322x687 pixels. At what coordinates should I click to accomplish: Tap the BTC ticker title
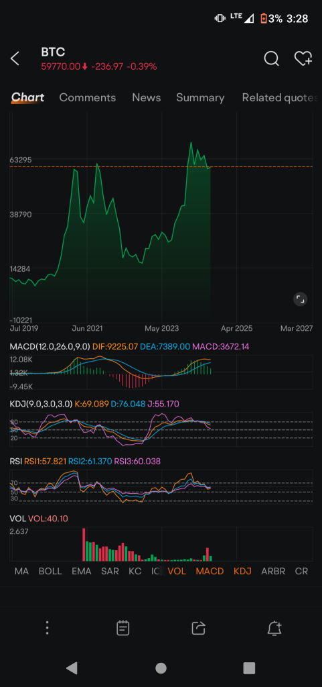(53, 52)
